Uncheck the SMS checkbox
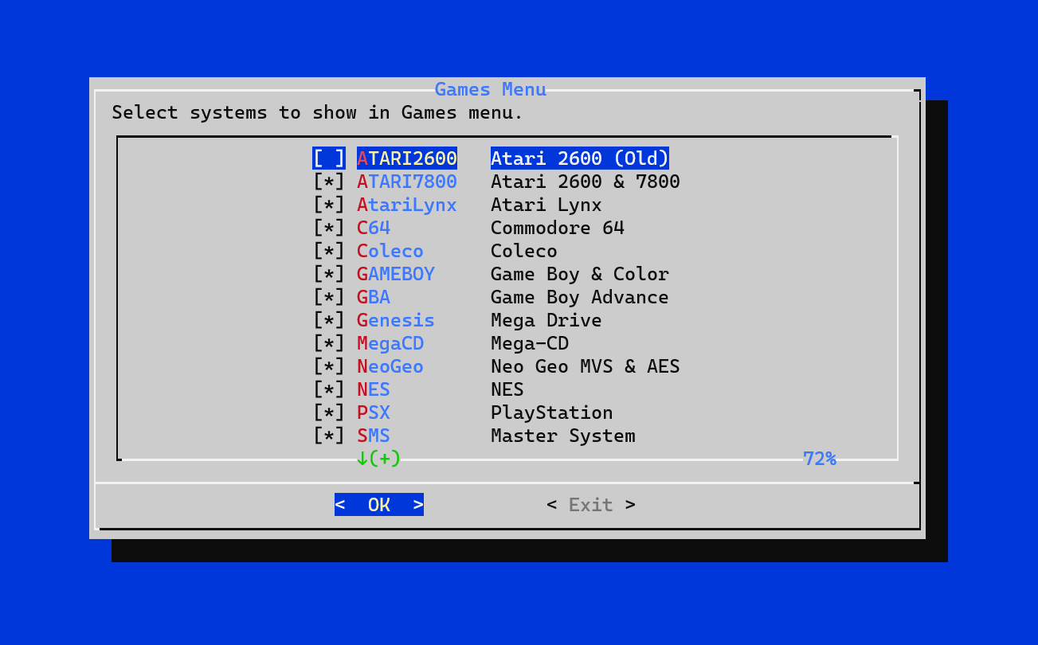1038x645 pixels. 329,436
